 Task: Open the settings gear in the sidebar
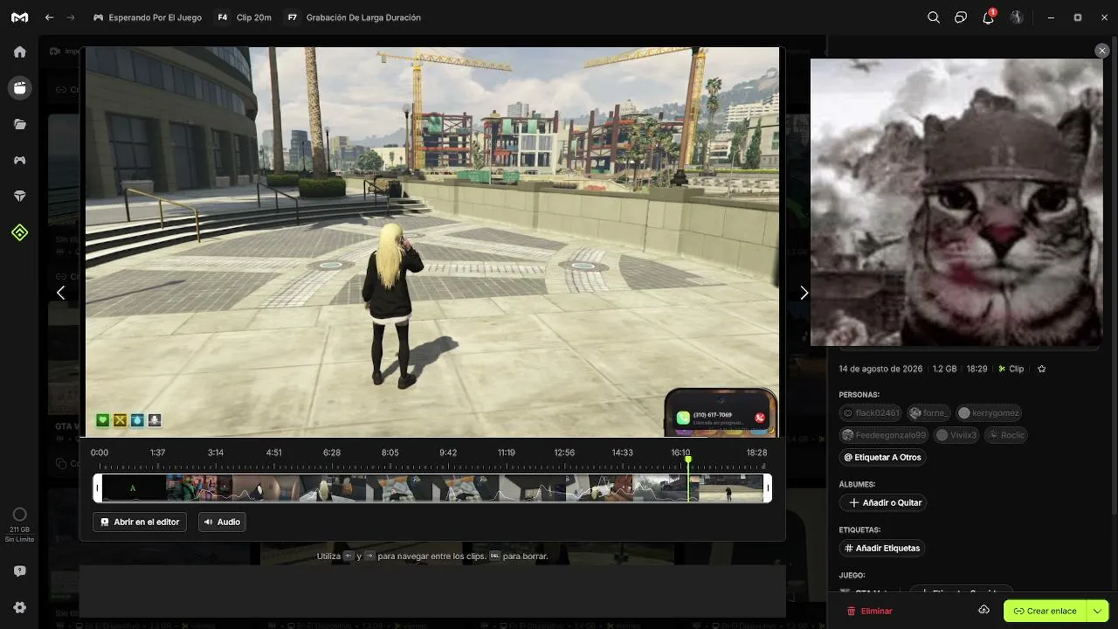point(19,607)
